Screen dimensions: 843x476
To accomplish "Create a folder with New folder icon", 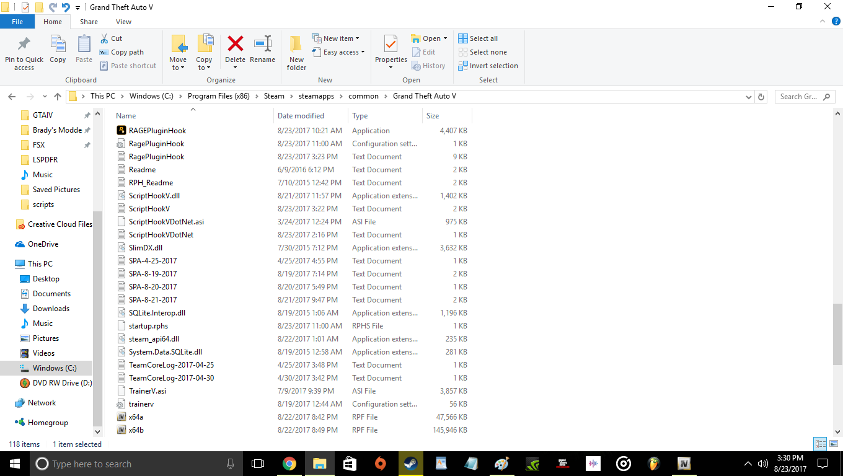I will (x=296, y=53).
